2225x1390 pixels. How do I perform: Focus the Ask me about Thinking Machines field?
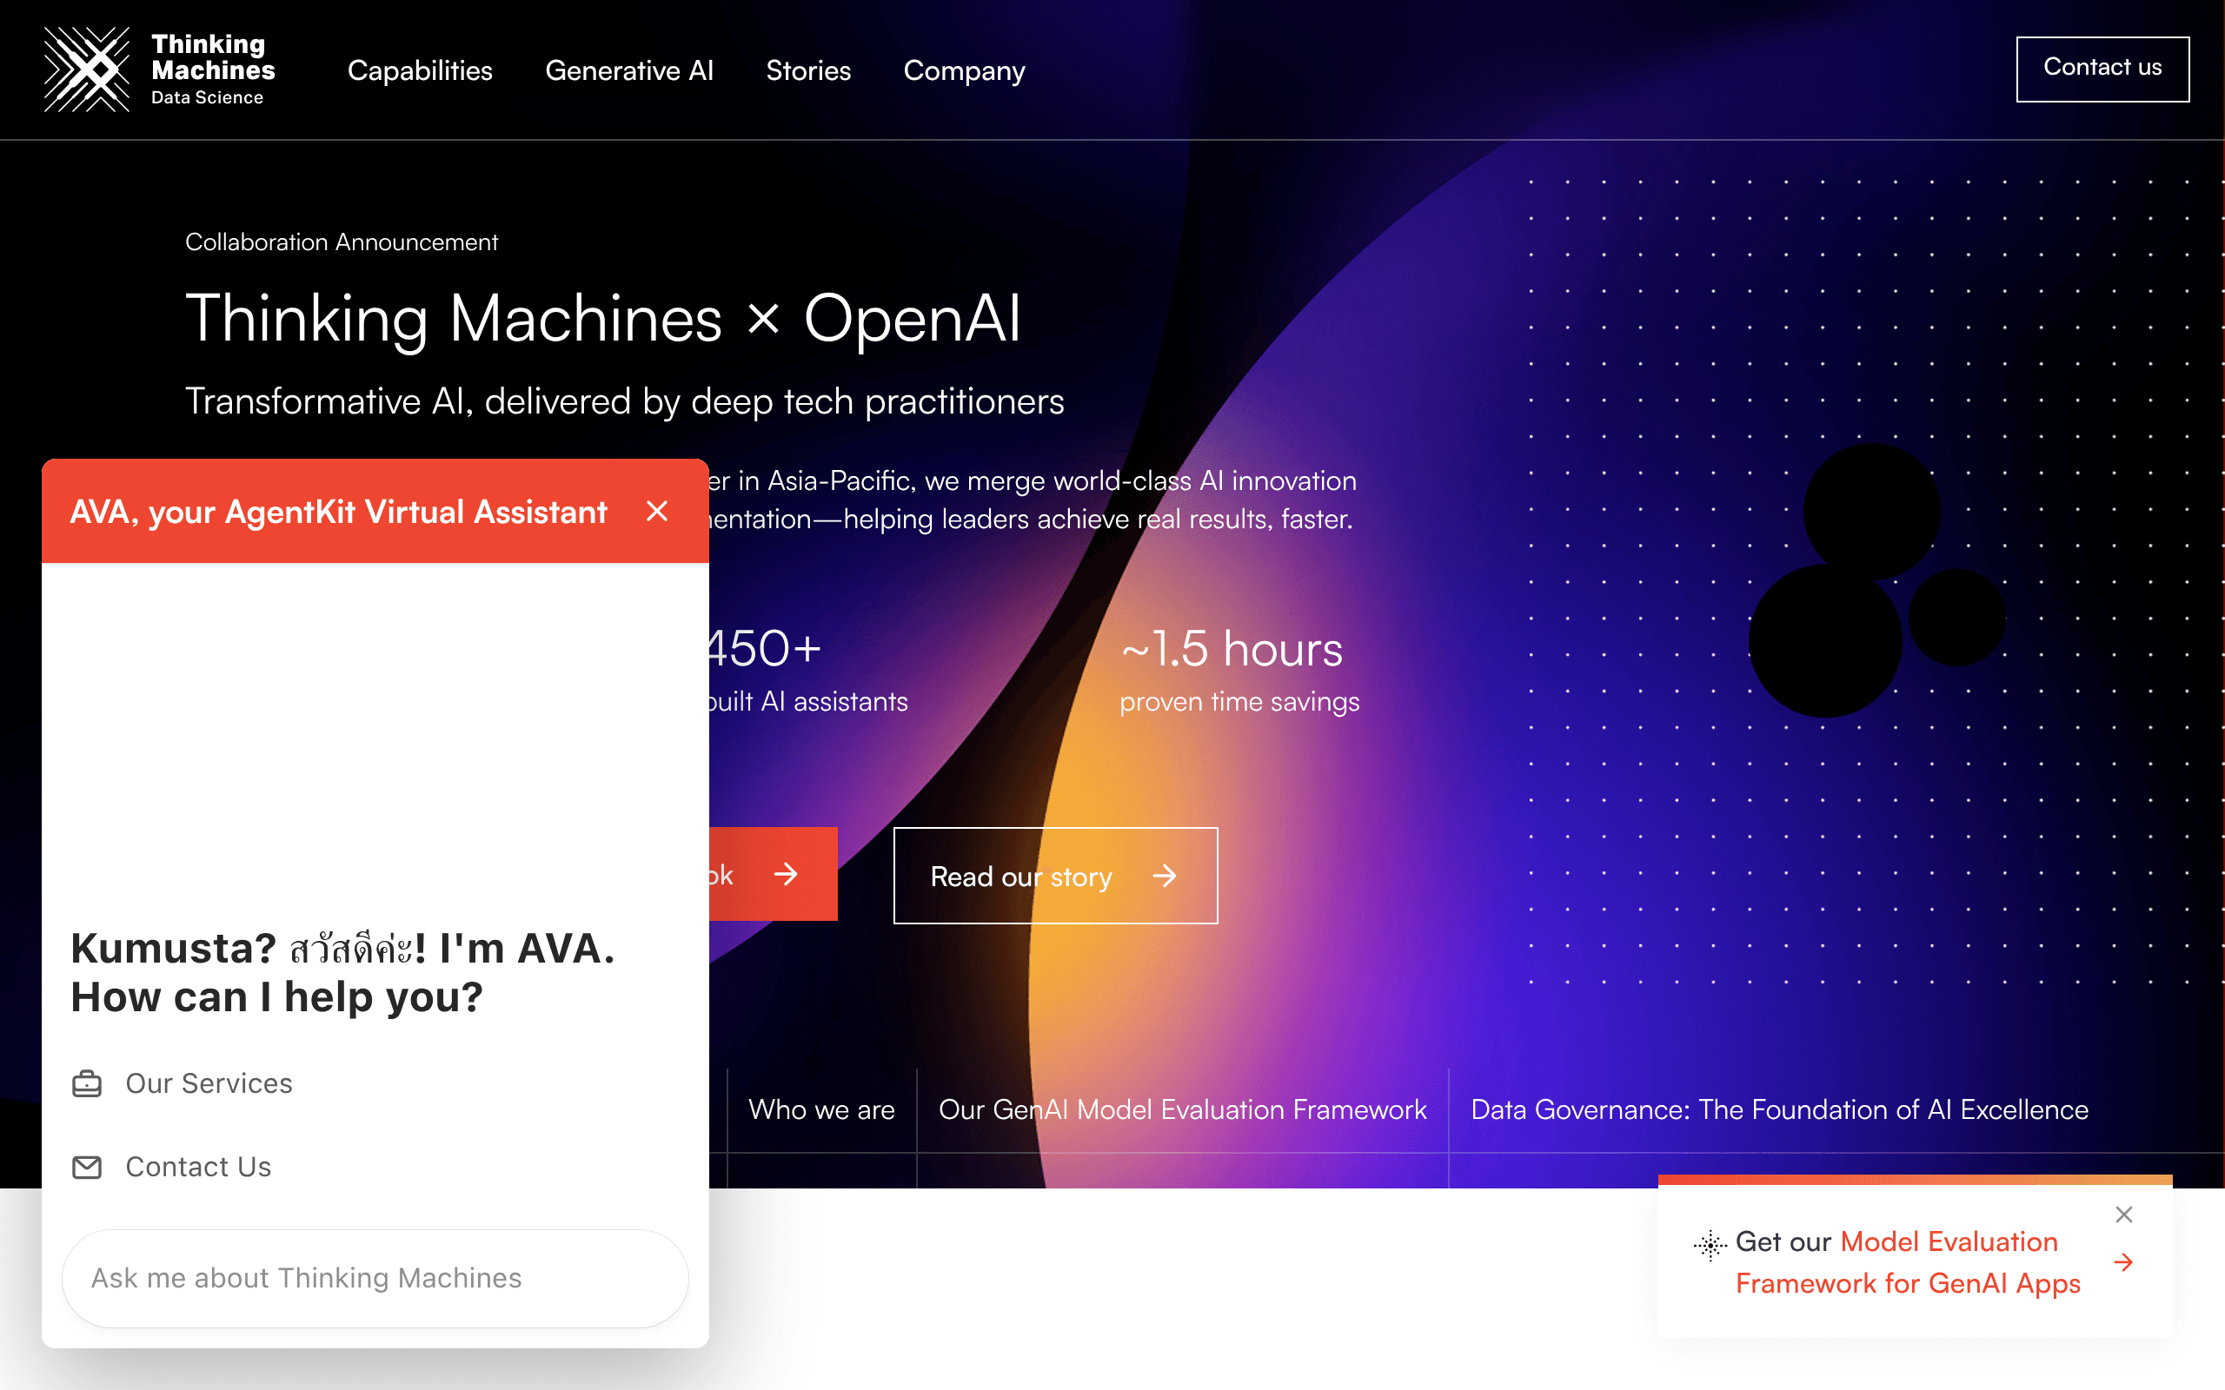(375, 1278)
